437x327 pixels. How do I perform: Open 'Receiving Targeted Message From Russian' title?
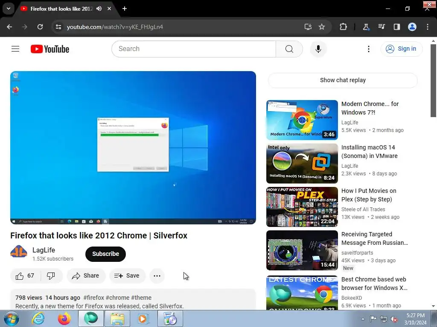coord(375,238)
